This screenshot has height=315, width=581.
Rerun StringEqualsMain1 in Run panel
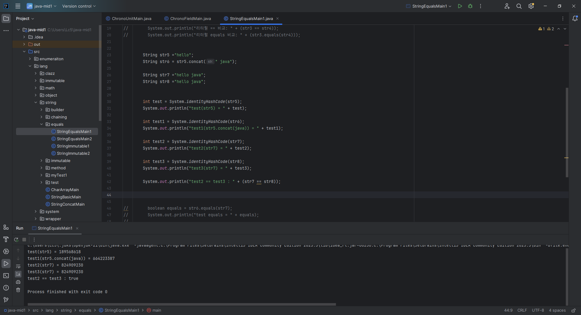tap(16, 240)
